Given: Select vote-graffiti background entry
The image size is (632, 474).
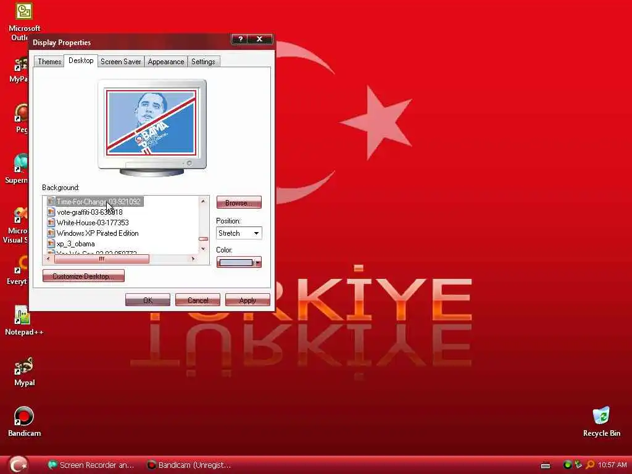Looking at the screenshot, I should coord(89,212).
